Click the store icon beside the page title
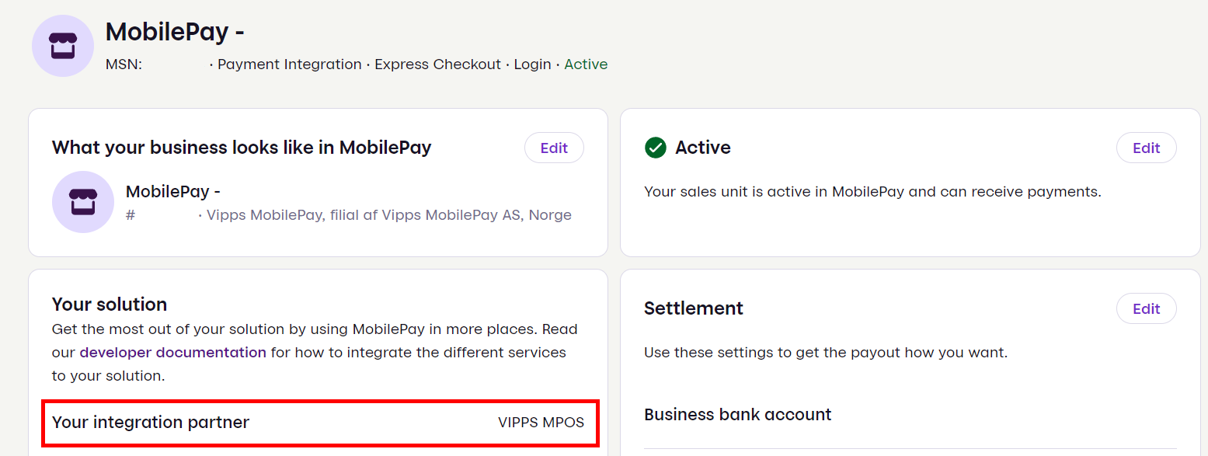Image resolution: width=1208 pixels, height=456 pixels. (x=63, y=46)
